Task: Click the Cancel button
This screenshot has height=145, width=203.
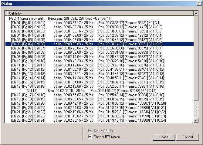Action: (188, 137)
